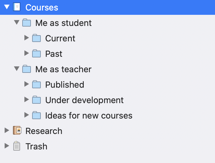Select the Me as teacher label
The height and width of the screenshot is (163, 215).
(x=64, y=69)
